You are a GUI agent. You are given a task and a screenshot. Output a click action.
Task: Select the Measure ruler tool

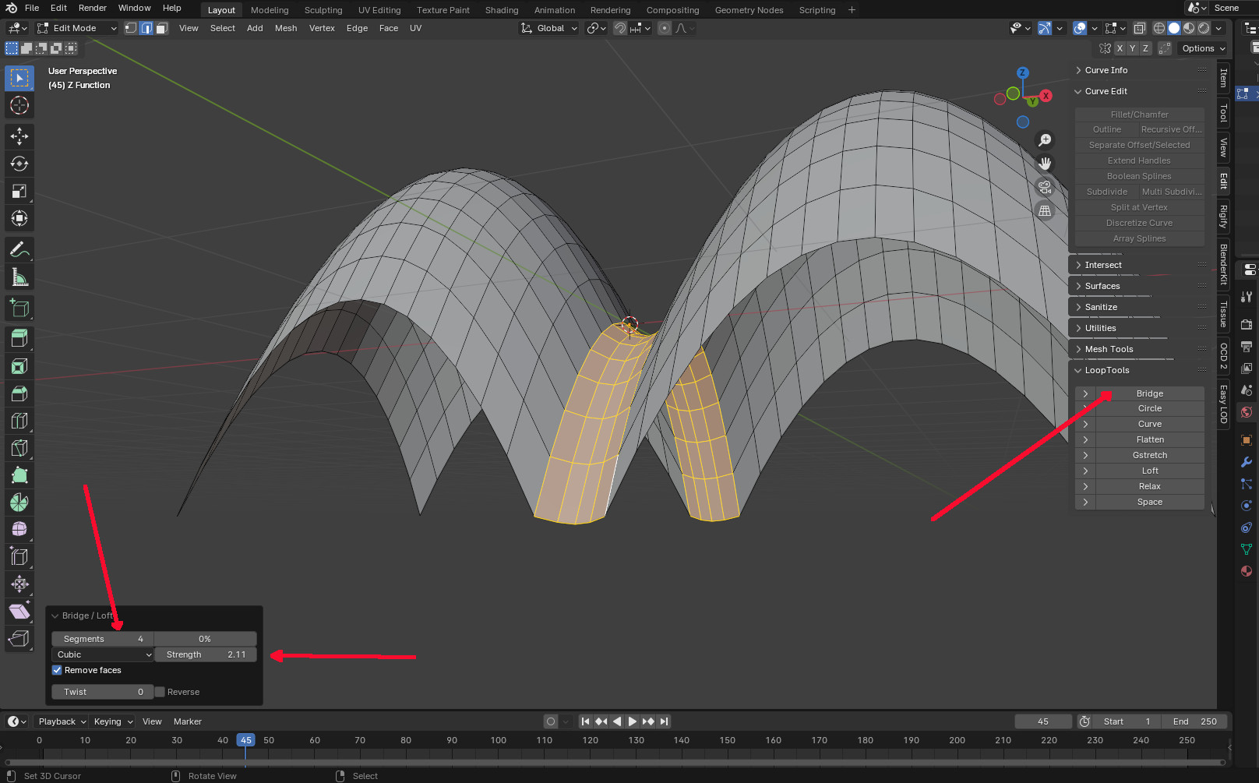pos(19,277)
